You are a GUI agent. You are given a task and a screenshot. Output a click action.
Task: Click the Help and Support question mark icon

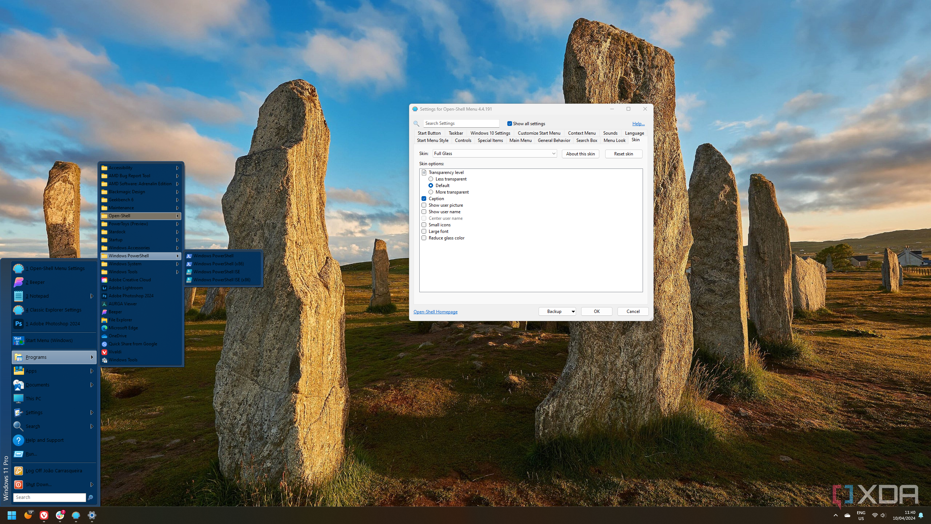tap(18, 440)
